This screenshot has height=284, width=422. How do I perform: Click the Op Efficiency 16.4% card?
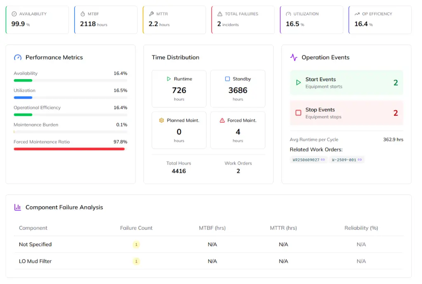coord(380,20)
